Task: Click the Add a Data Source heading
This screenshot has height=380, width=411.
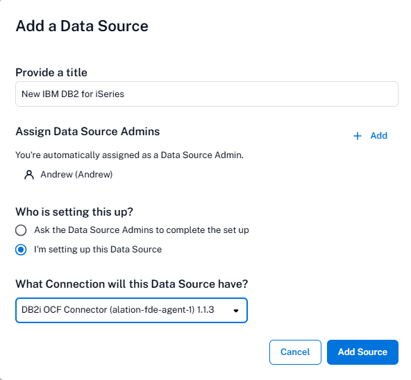Action: click(82, 26)
